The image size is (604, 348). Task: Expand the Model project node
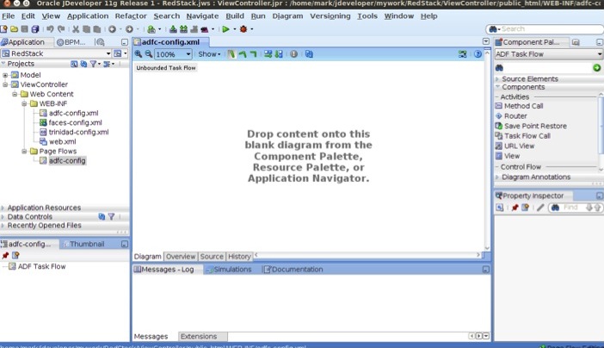5,75
